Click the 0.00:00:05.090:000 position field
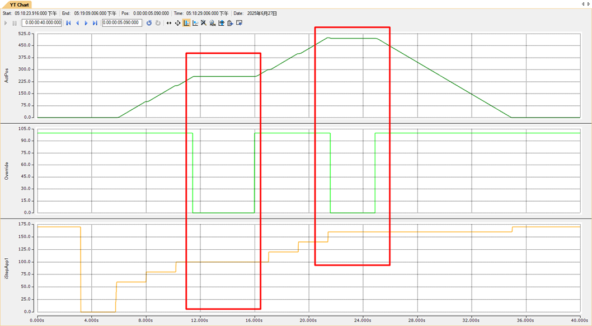This screenshot has height=326, width=592. click(122, 23)
